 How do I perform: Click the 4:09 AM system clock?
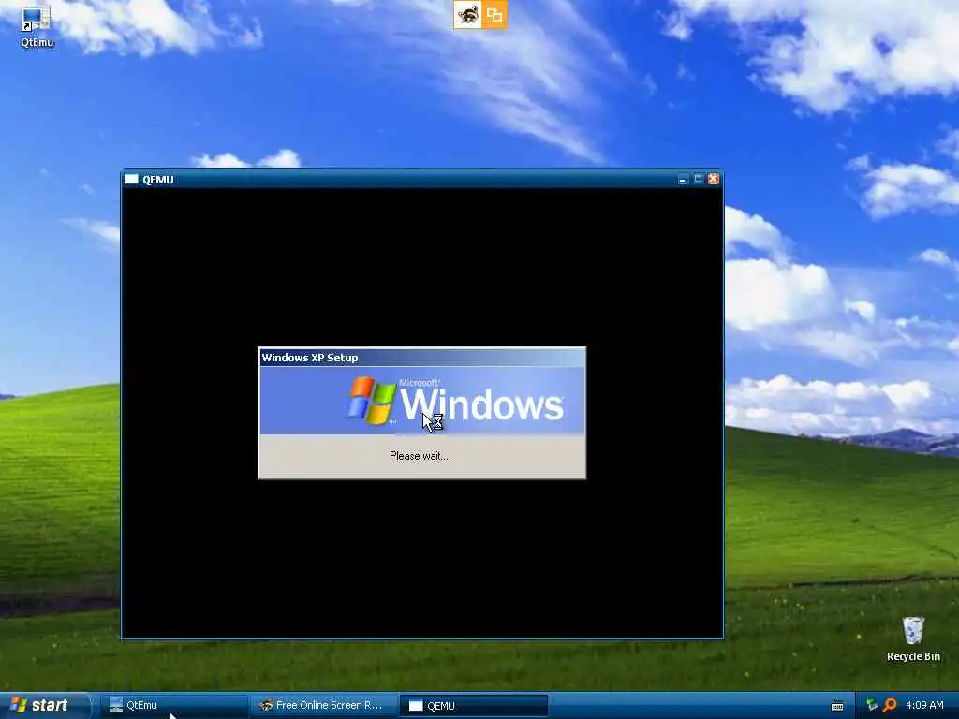924,705
